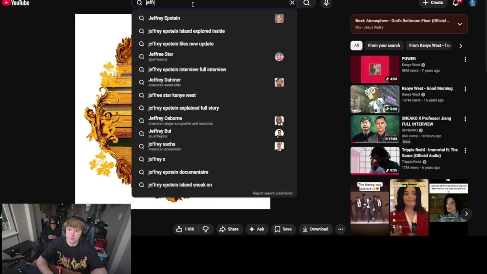Choose 'jeffrey epstein explained full story'
The image size is (487, 274).
coord(214,108)
